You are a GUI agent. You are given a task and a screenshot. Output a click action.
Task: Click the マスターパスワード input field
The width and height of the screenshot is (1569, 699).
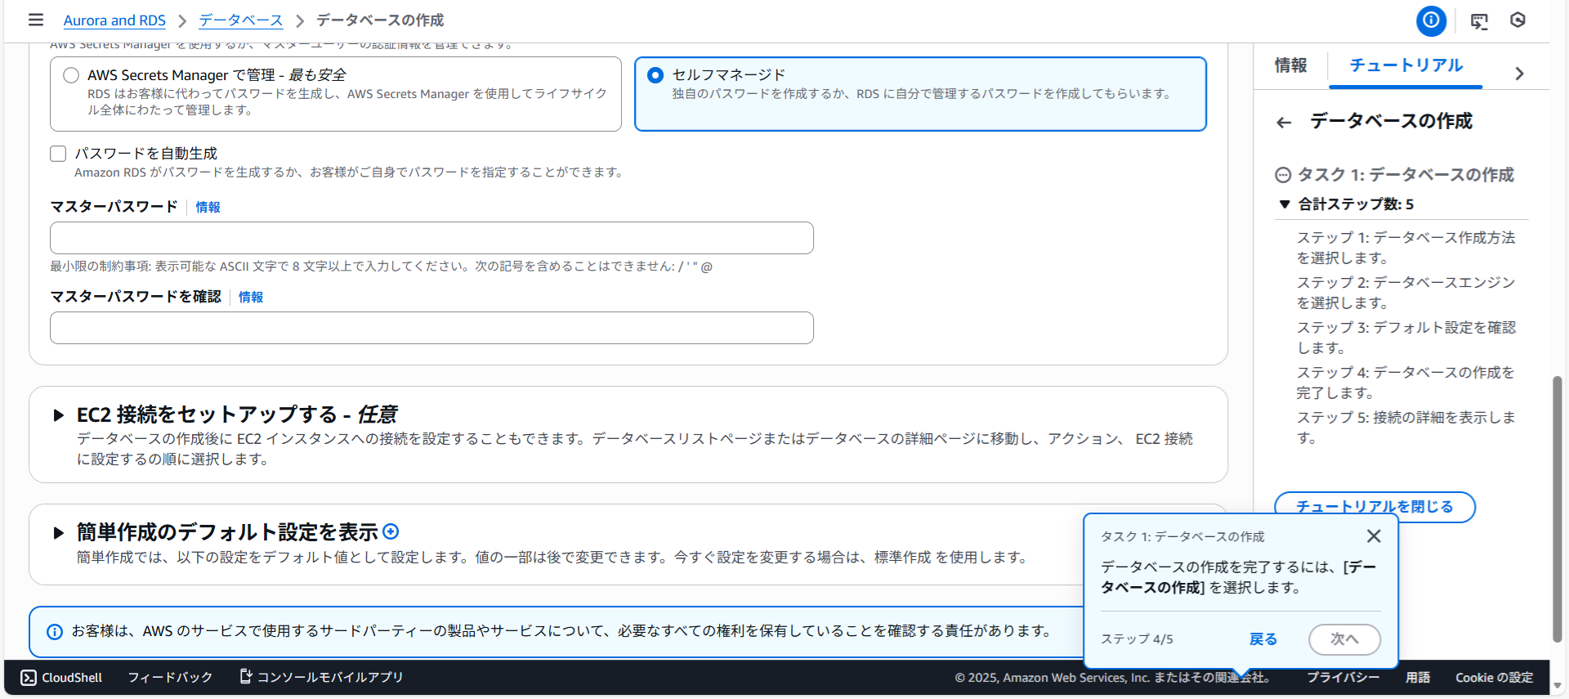[x=431, y=238]
